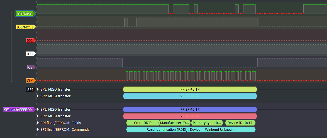
Task: Click 'SPI flash/EEPROM: Commands' row text
Action: point(65,129)
